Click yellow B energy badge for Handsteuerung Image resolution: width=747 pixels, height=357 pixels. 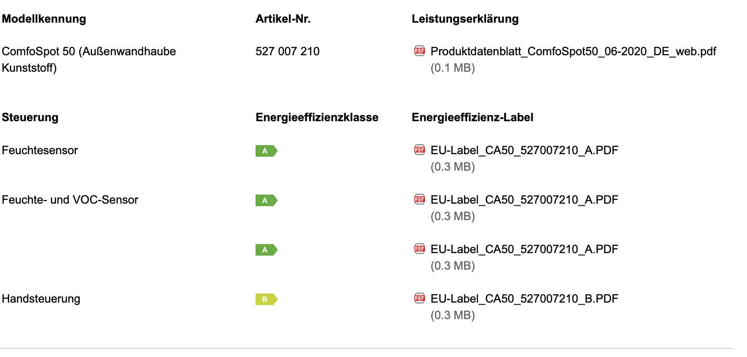coord(266,299)
